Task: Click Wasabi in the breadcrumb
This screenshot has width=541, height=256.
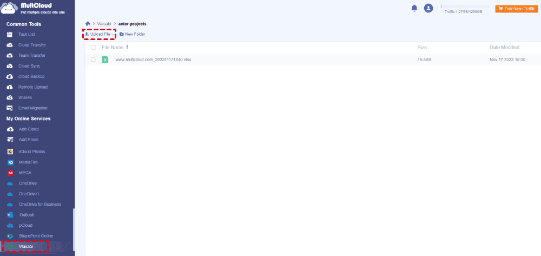Action: [104, 24]
